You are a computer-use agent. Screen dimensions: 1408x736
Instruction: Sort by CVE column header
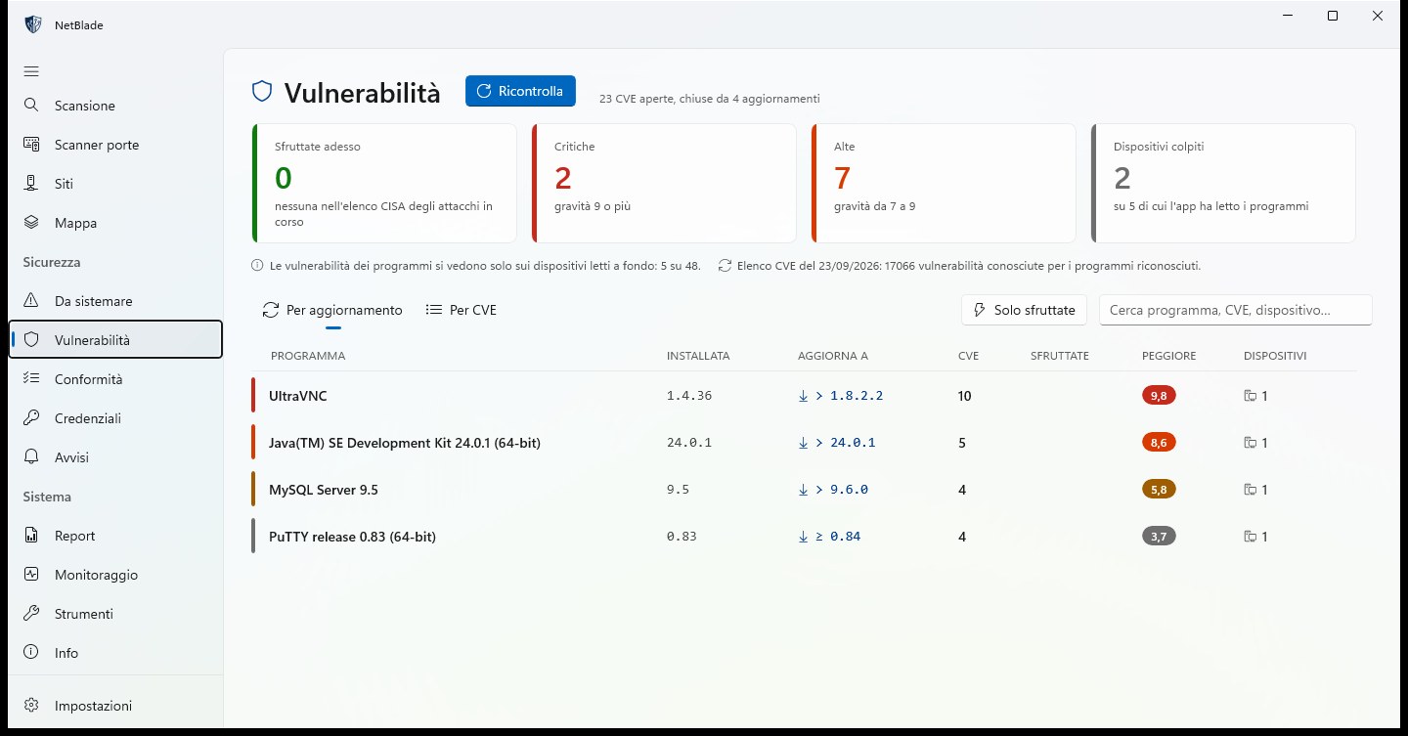968,356
